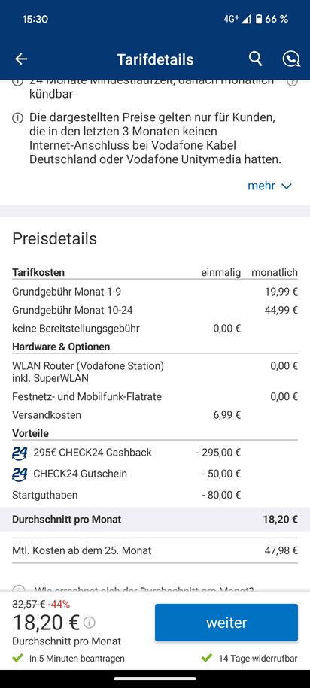Tap the struck-through 32,57 € old price

[29, 605]
